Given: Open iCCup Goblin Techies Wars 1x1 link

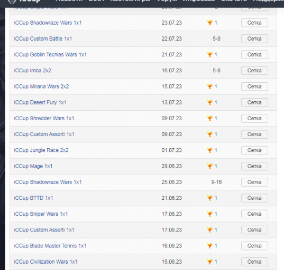Looking at the screenshot, I should point(50,54).
